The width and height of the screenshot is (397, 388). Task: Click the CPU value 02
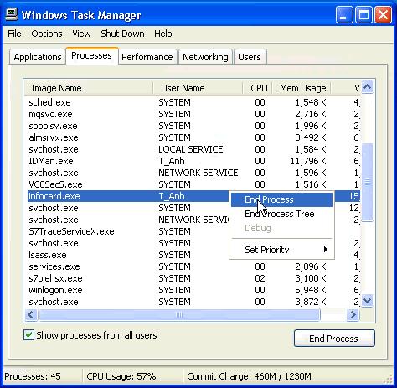pyautogui.click(x=260, y=278)
